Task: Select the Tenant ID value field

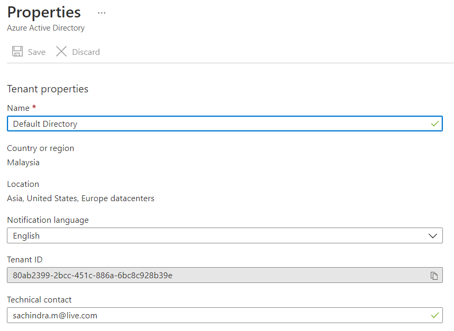Action: point(211,276)
